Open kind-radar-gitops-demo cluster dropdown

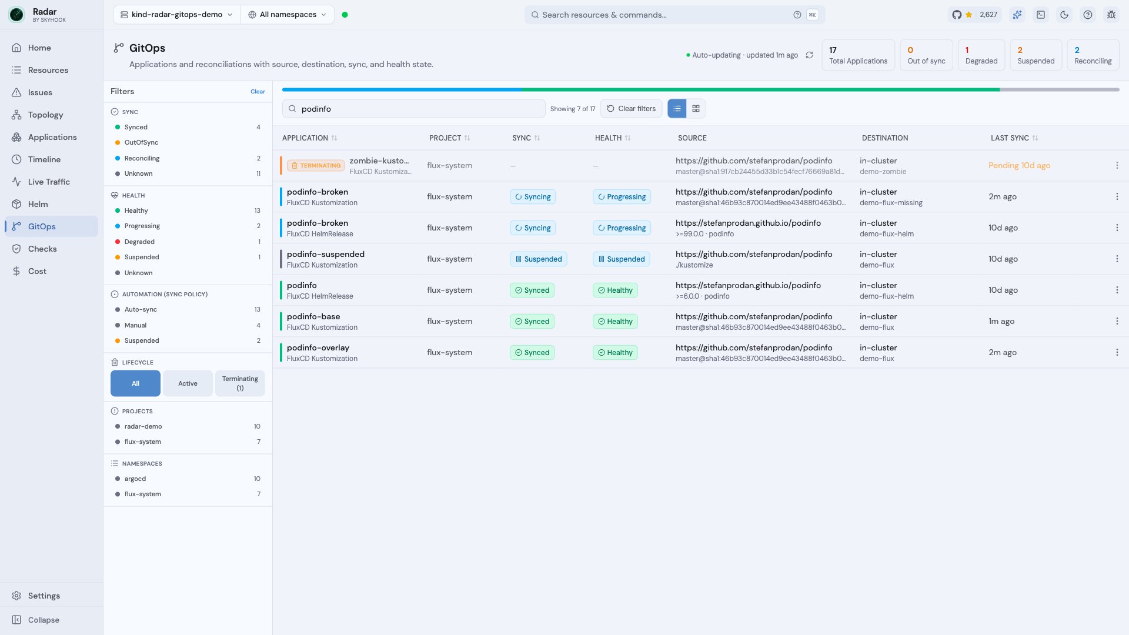(x=176, y=15)
